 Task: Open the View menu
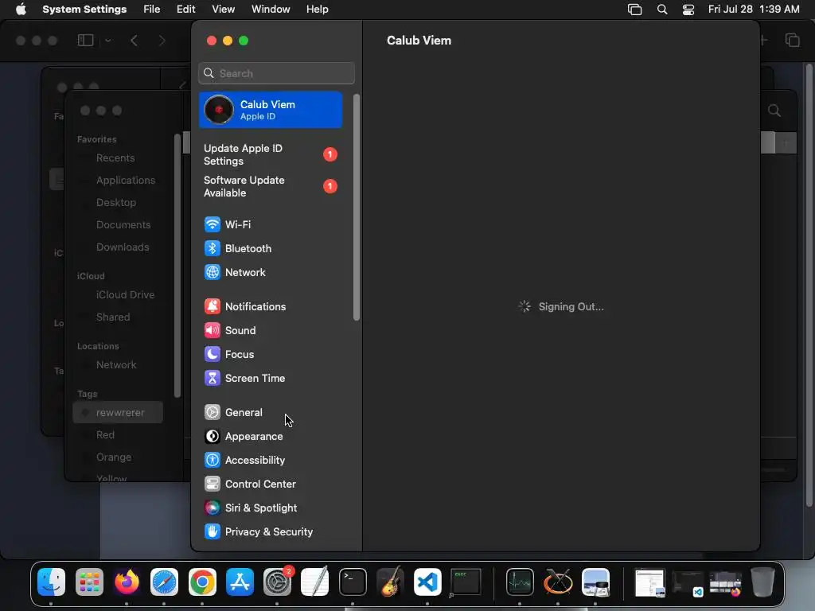coord(224,10)
